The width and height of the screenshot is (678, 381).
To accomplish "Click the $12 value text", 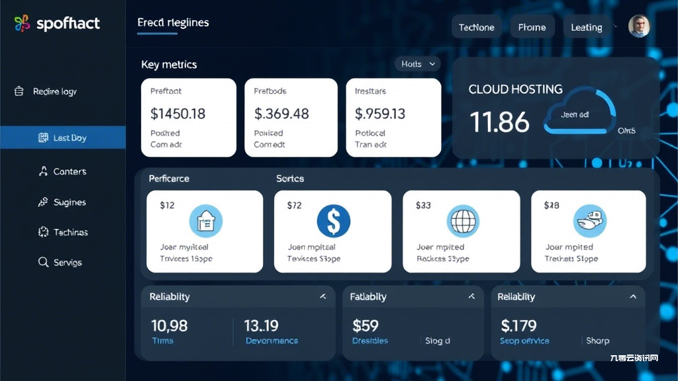I will 168,205.
